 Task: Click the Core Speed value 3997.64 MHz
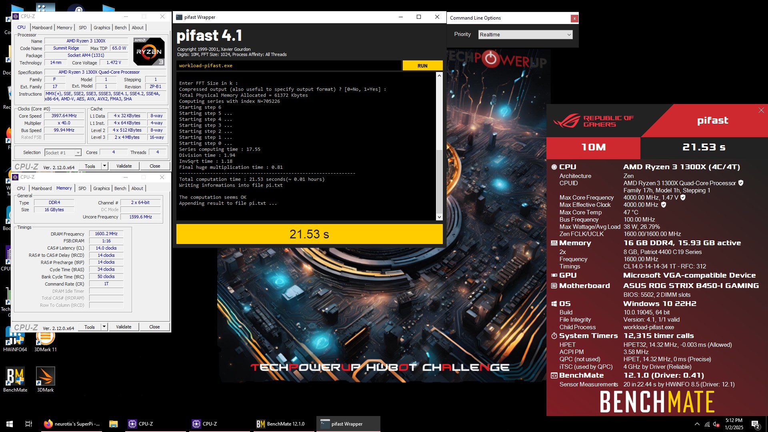(64, 116)
